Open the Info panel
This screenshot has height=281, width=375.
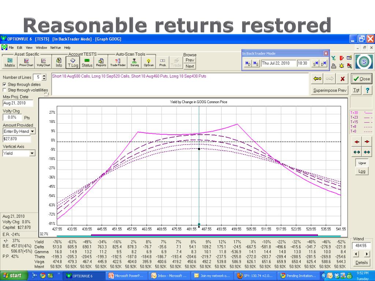pos(59,62)
